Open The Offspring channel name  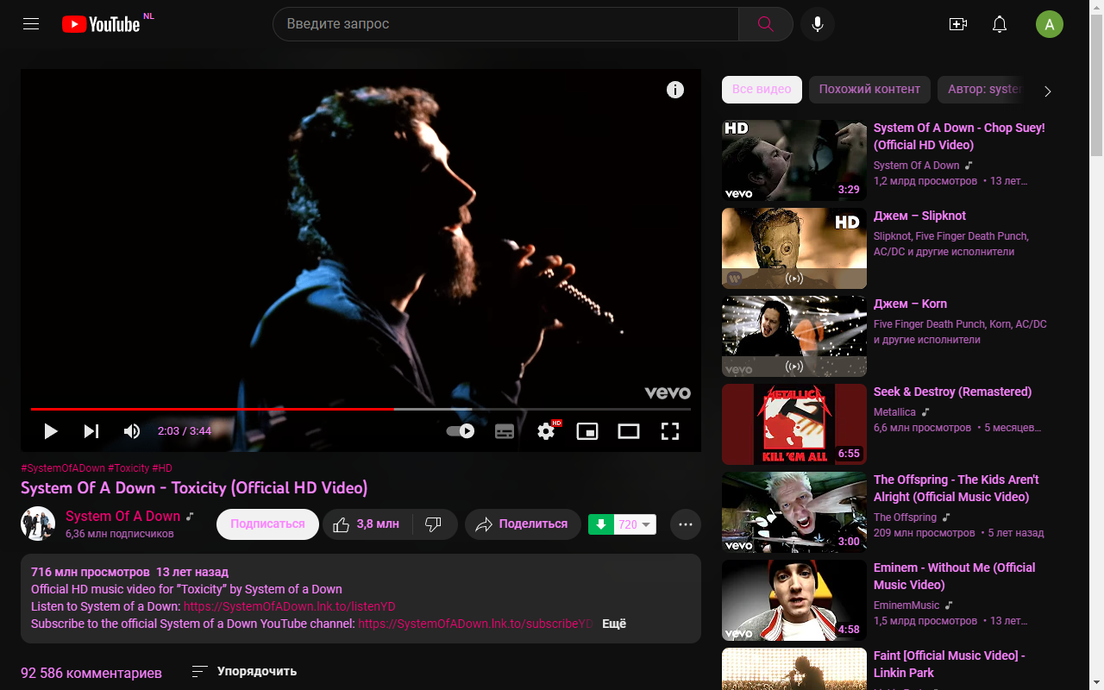[905, 517]
